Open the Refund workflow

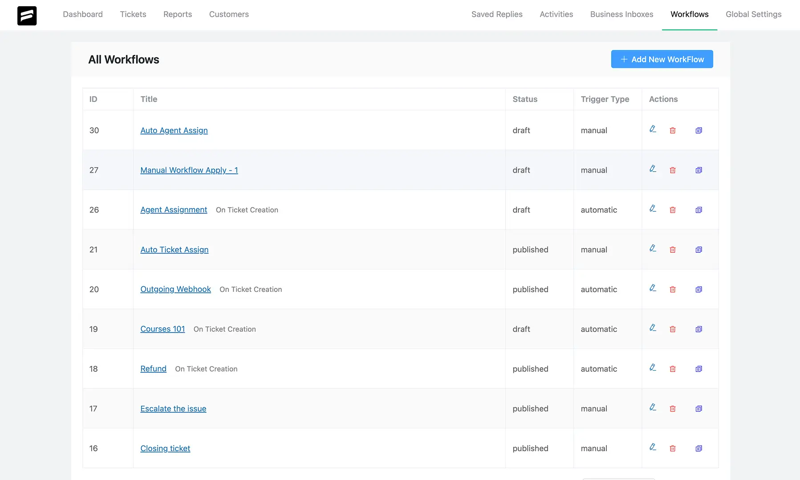(153, 368)
